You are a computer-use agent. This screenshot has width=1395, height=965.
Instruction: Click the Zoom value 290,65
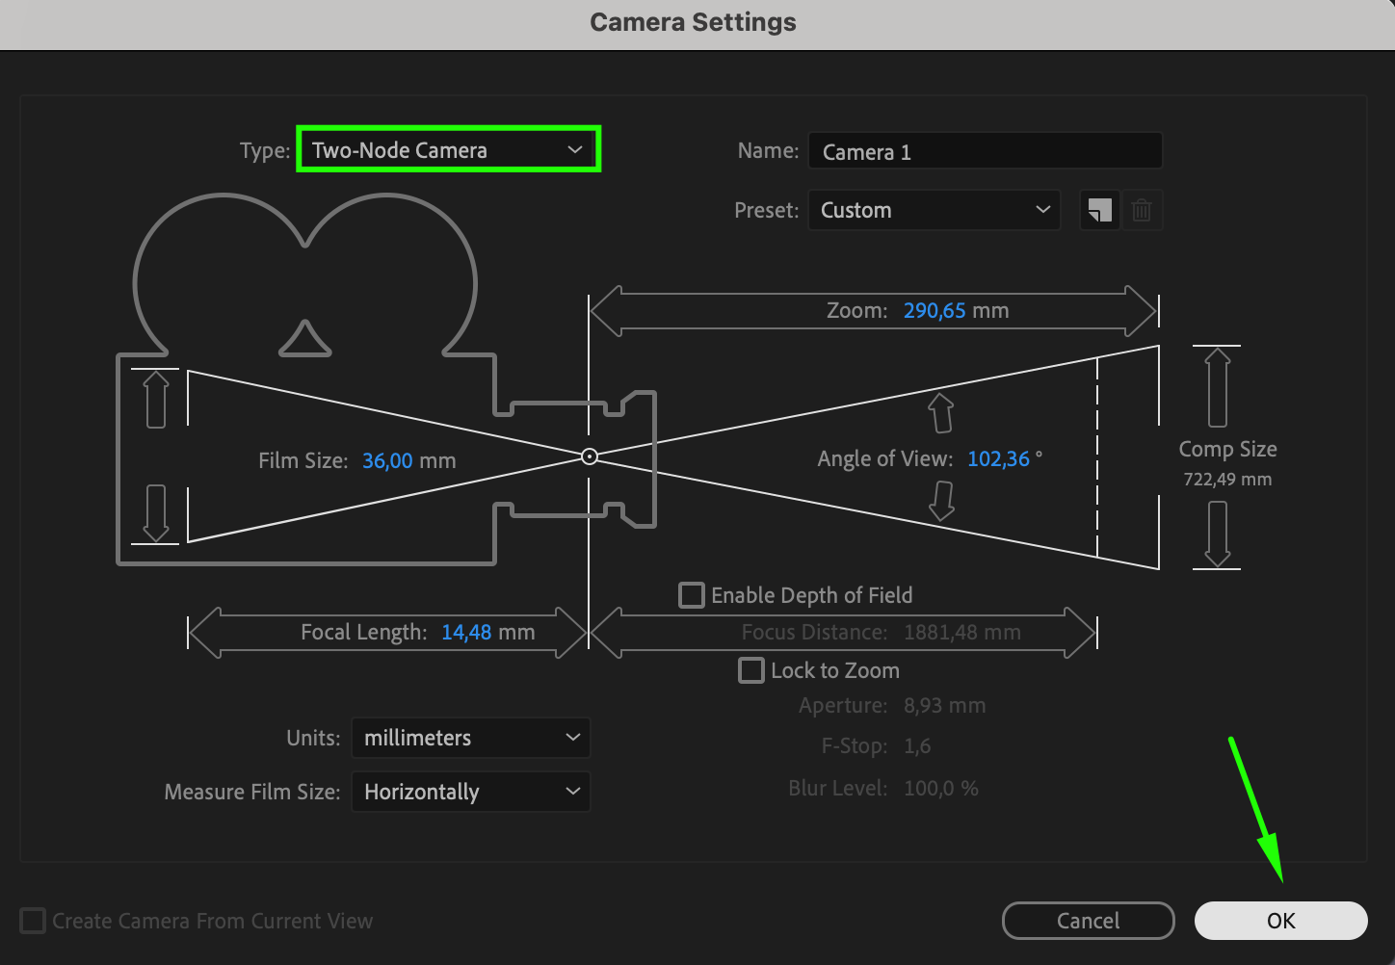click(x=934, y=310)
